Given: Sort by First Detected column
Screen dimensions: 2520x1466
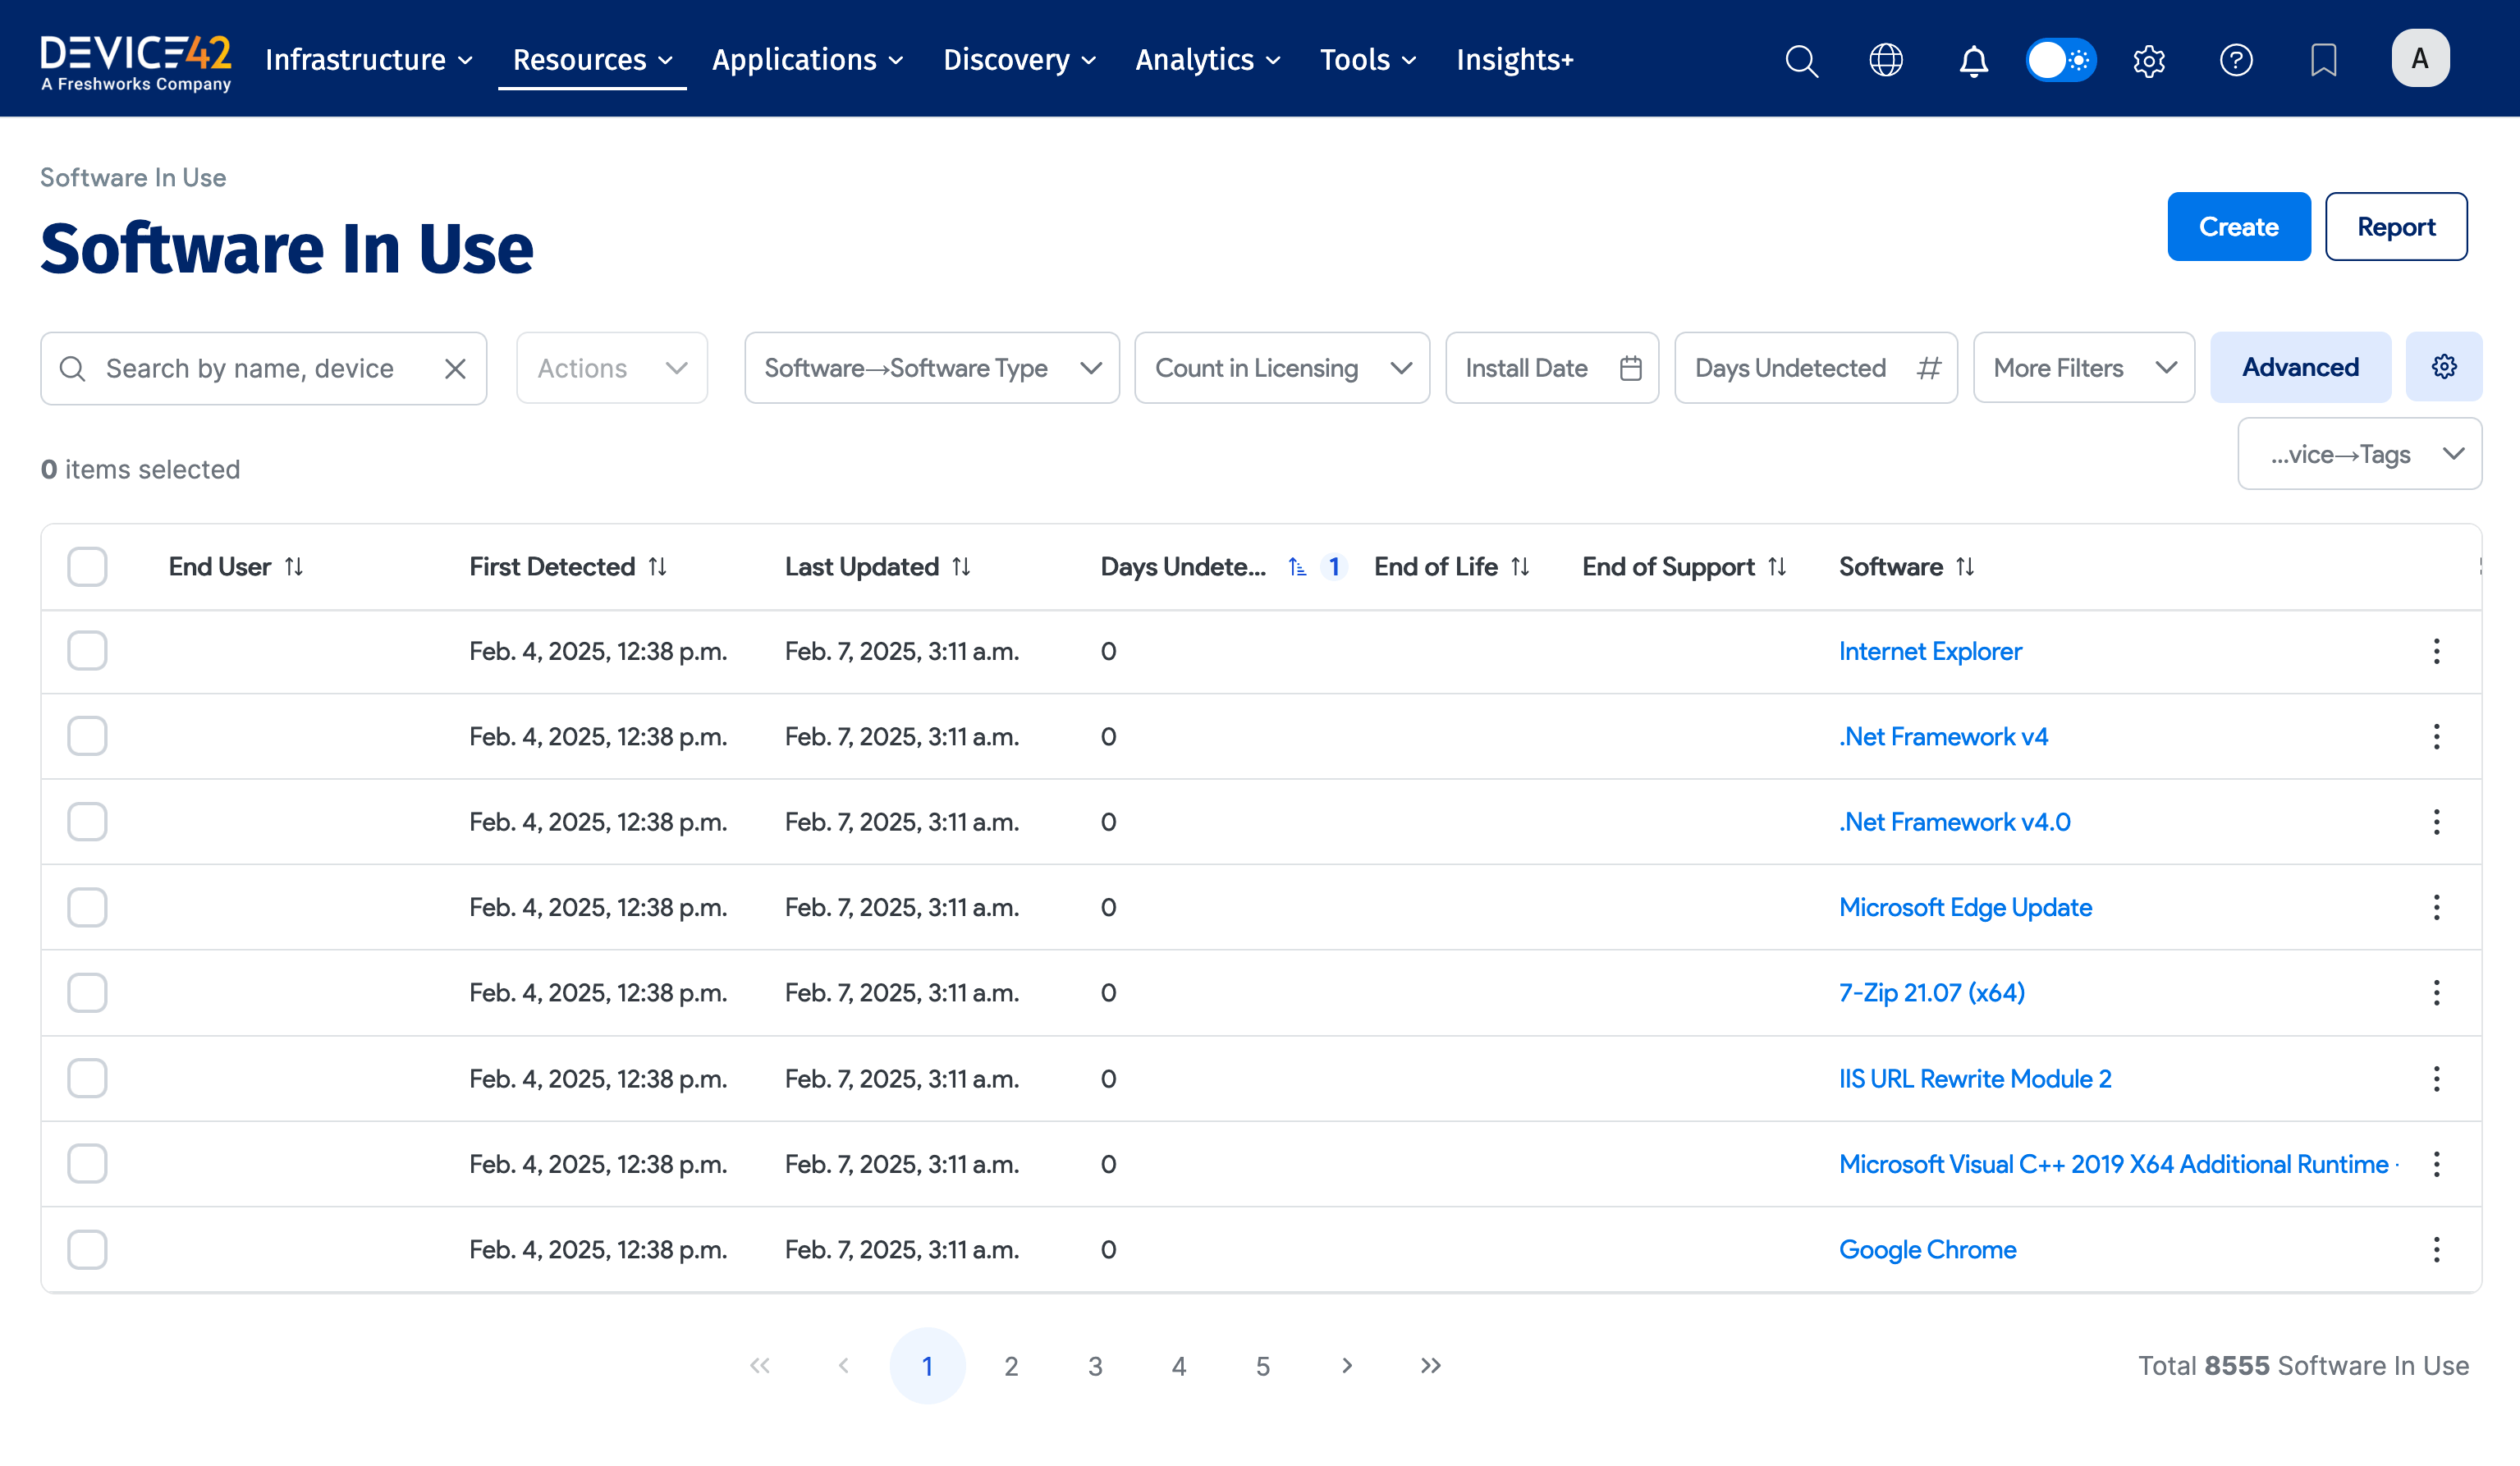Looking at the screenshot, I should pos(658,567).
